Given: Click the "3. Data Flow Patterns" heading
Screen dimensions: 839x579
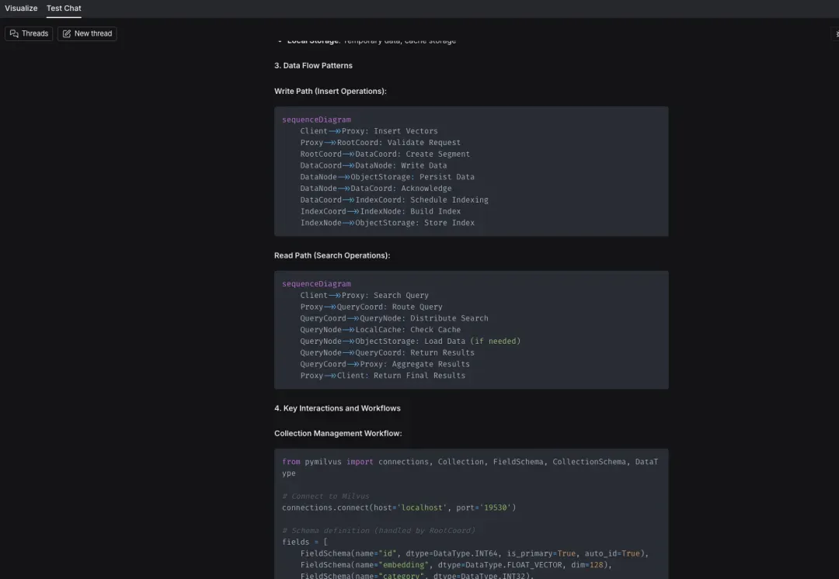Looking at the screenshot, I should (313, 66).
